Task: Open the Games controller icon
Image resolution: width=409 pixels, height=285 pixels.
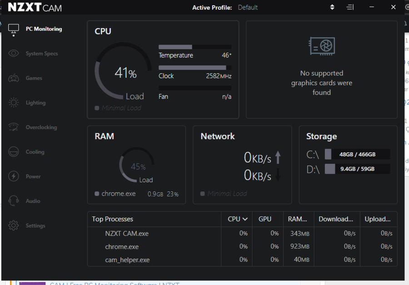Action: click(x=14, y=78)
